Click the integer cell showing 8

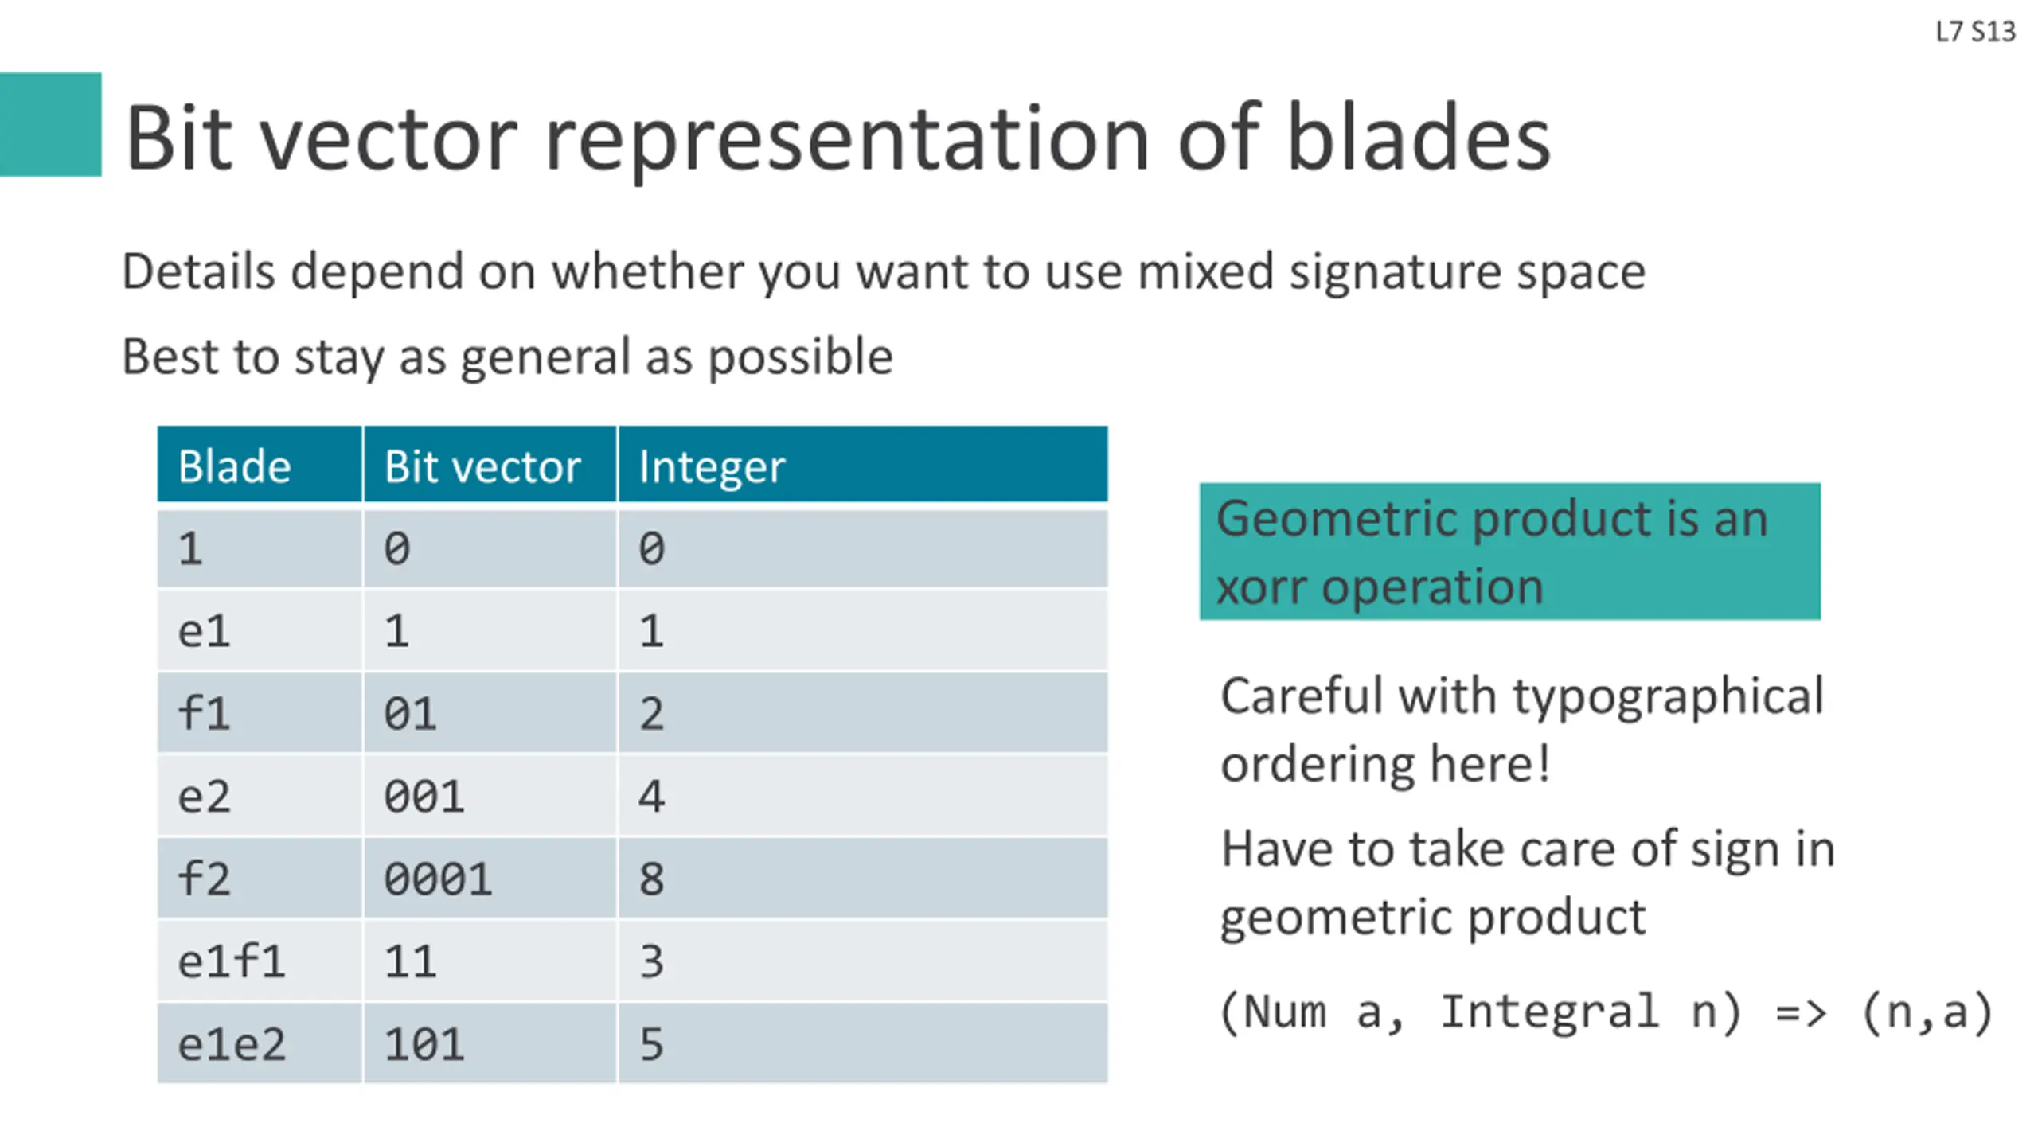tap(863, 879)
